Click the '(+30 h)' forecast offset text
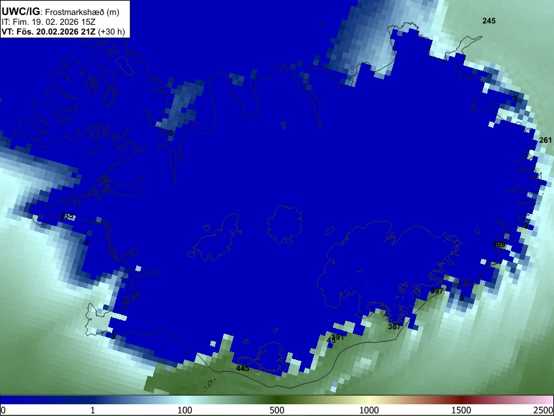Viewport: 554px width, 416px height. [x=111, y=32]
